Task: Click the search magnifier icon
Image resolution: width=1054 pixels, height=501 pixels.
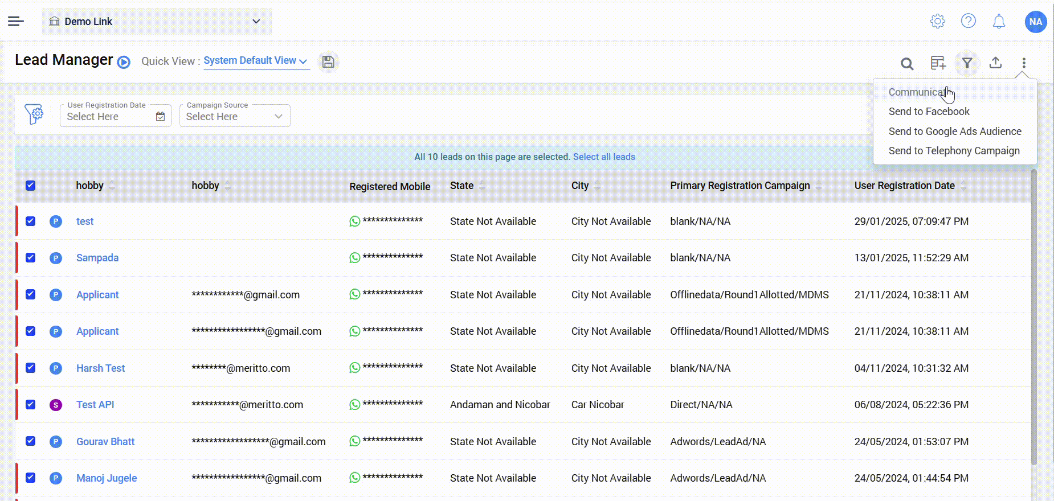Action: click(906, 63)
